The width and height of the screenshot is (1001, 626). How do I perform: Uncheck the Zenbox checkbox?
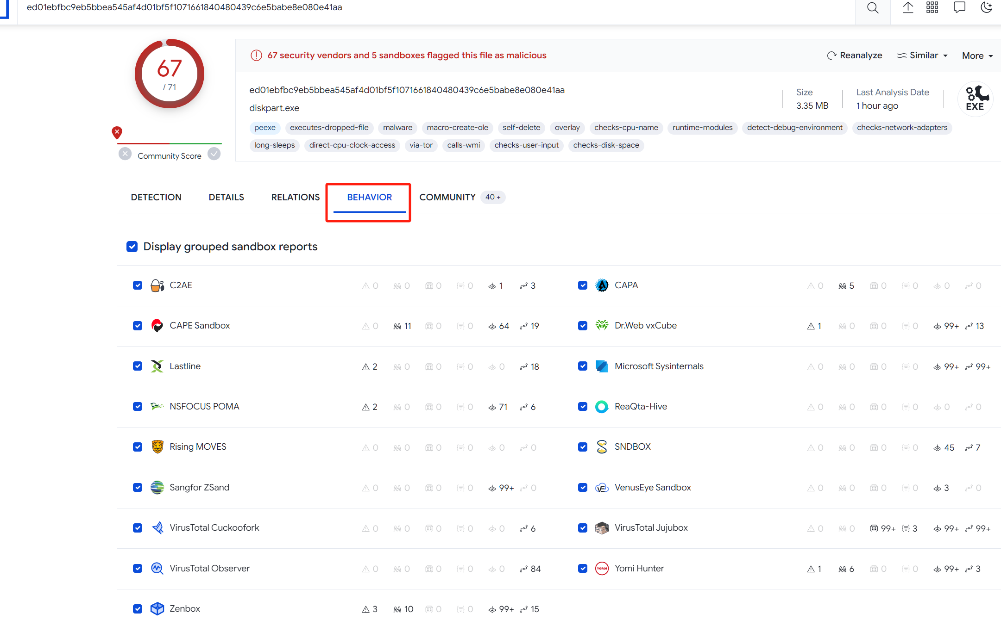(138, 609)
